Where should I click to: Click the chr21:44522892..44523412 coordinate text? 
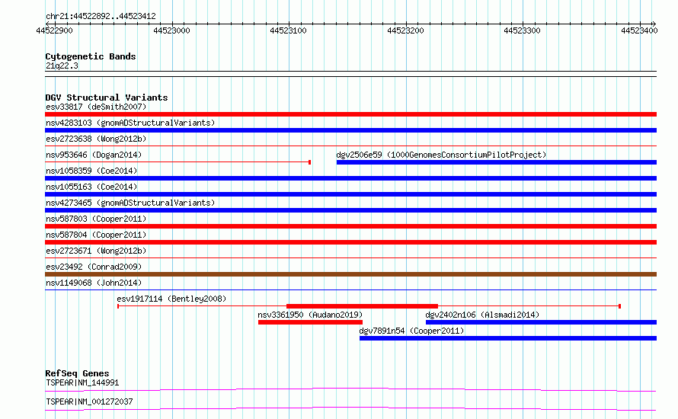101,17
